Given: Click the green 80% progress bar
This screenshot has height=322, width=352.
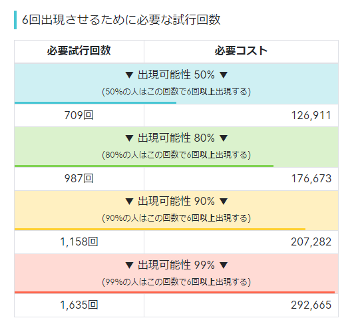Looking at the screenshot, I should (x=144, y=166).
